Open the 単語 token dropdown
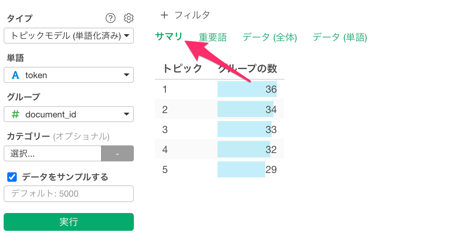This screenshot has width=451, height=245. [69, 75]
